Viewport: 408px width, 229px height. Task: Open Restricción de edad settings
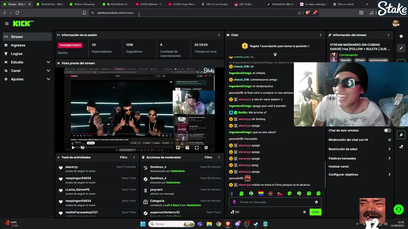(x=360, y=149)
